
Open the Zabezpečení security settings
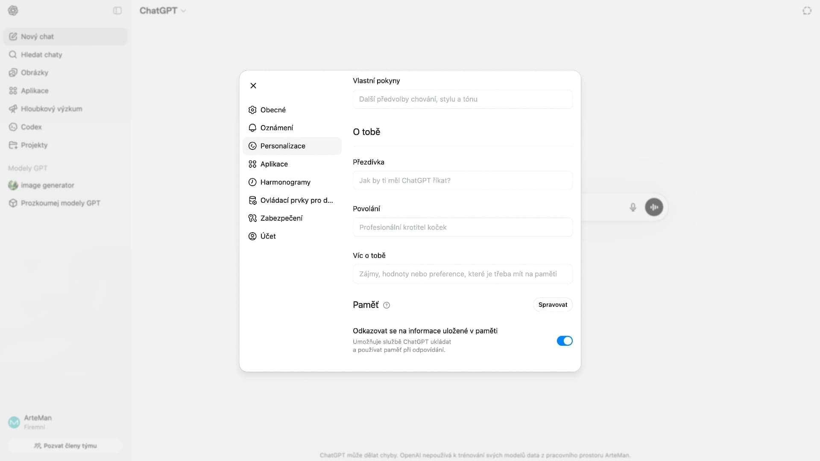tap(281, 218)
